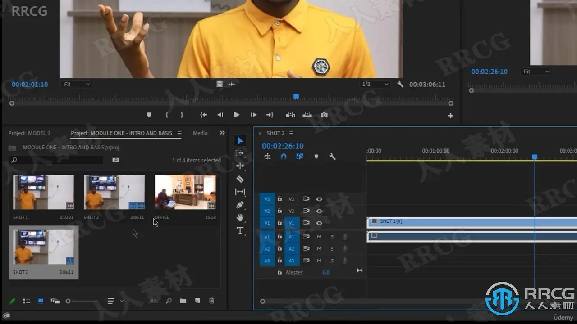The image size is (577, 324).
Task: Open the Media panel tab
Action: click(x=200, y=133)
